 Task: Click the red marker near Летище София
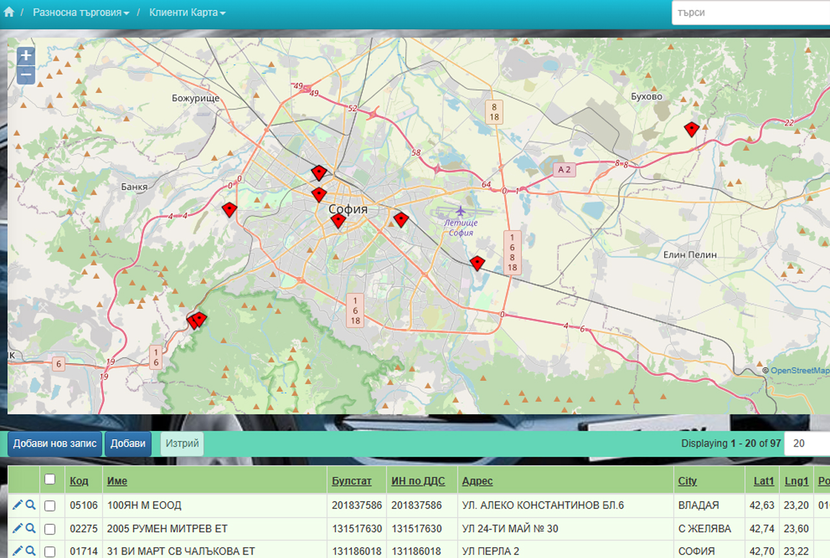[401, 220]
